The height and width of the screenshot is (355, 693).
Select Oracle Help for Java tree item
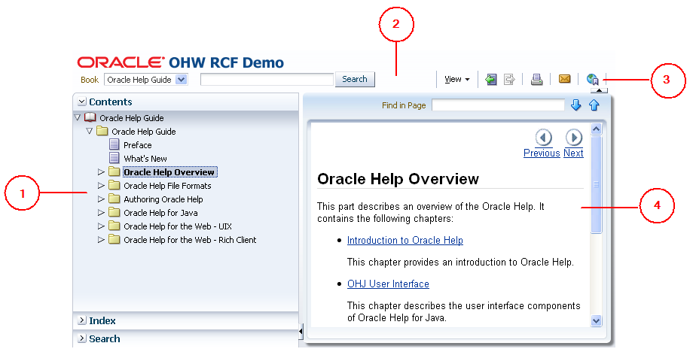160,213
